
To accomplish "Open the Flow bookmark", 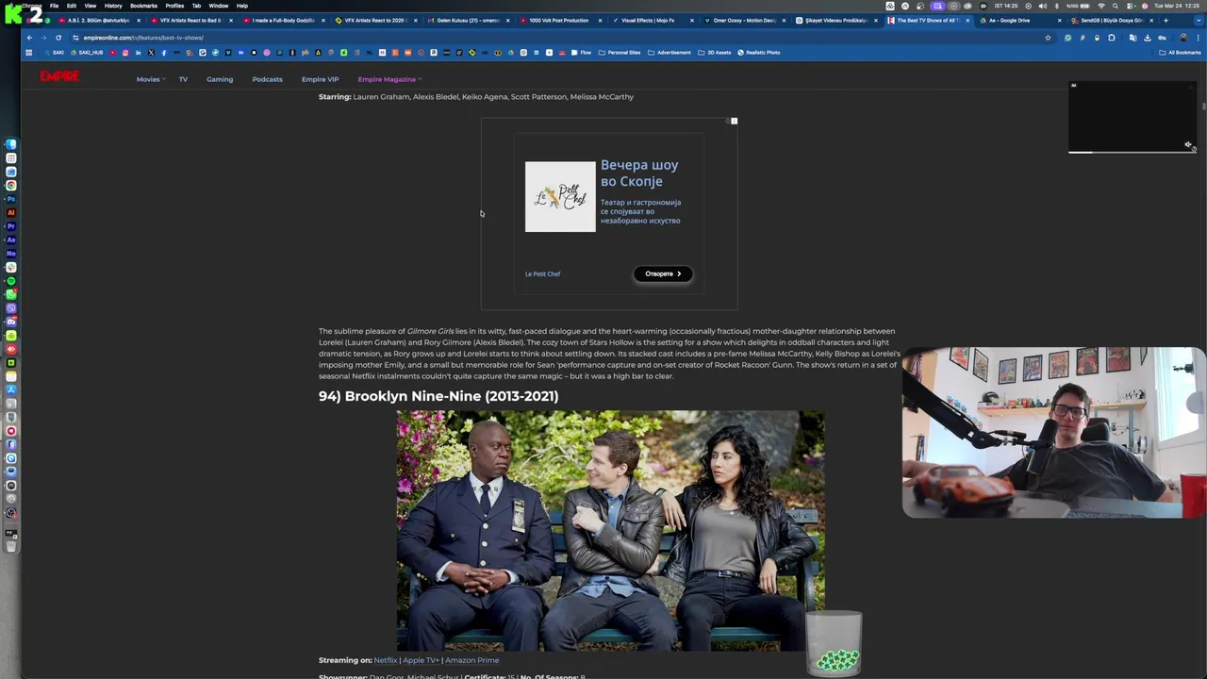I will click(x=581, y=52).
